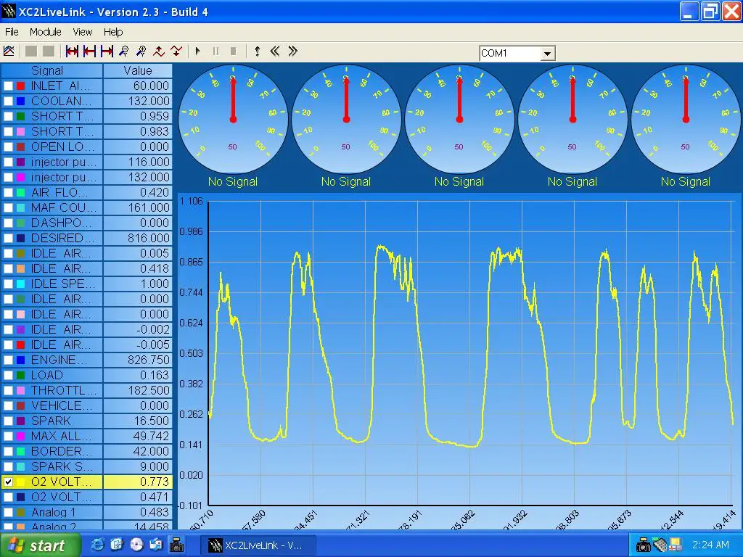Image resolution: width=743 pixels, height=557 pixels.
Task: Select the VEHICLE... signal row
Action: pos(87,405)
